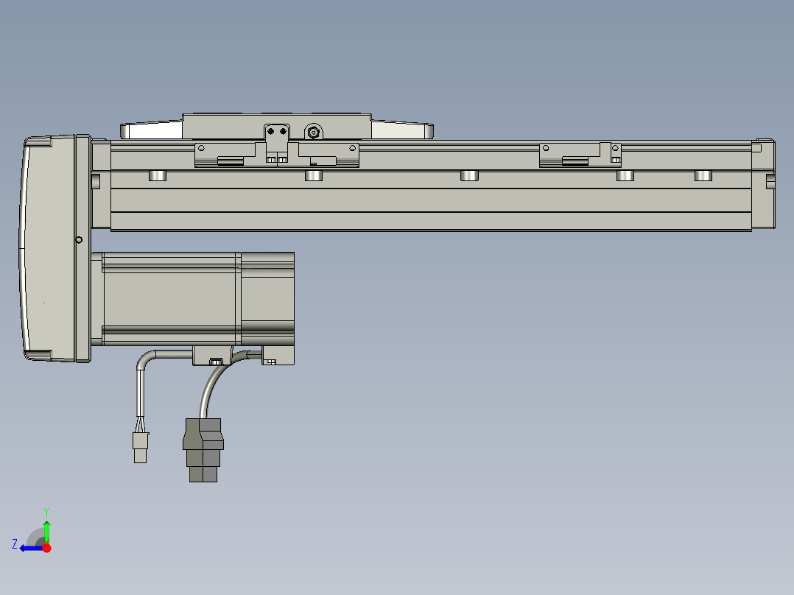794x595 pixels.
Task: Select the slider carriage table on top
Action: [276, 127]
